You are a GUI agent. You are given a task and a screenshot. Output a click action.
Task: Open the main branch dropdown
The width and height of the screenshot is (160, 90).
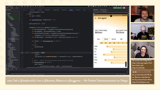[17, 8]
